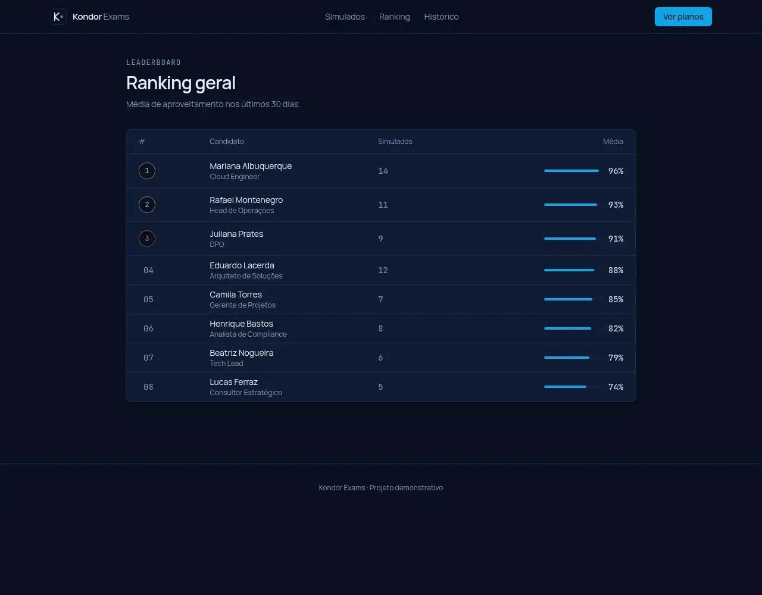The image size is (762, 595).
Task: Click the Ver planos button
Action: point(683,17)
